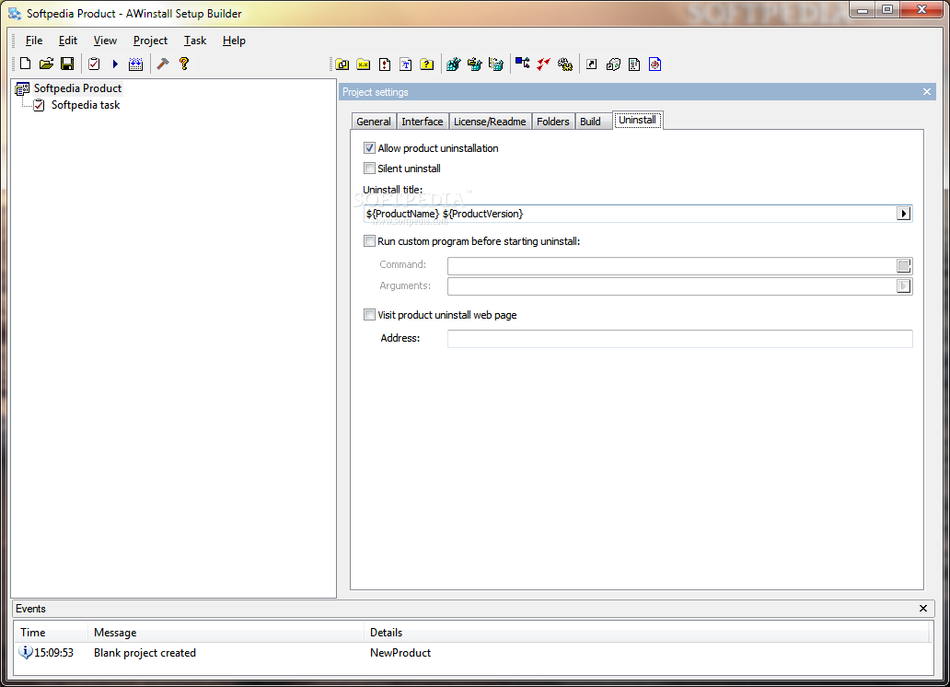Open the Task menu

pyautogui.click(x=195, y=41)
